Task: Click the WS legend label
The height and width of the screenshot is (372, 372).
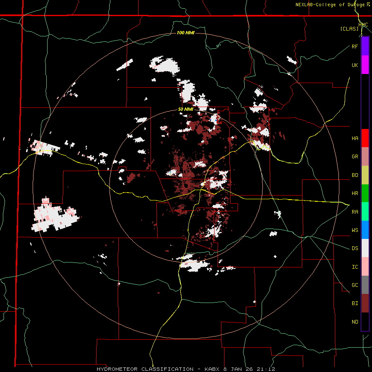Action: [x=355, y=230]
